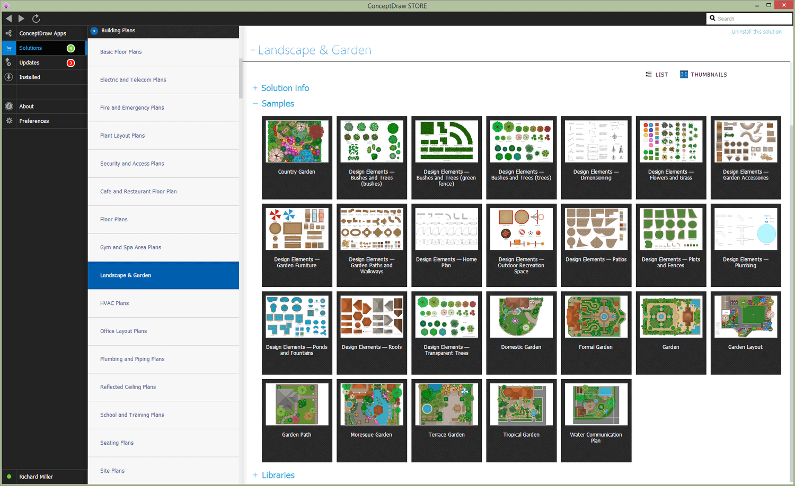Select Plumbing and Piping Plans
The image size is (795, 486).
163,359
